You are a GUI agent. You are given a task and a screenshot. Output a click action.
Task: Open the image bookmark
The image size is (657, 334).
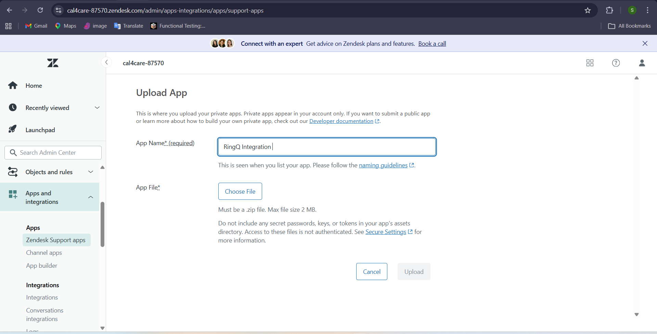pyautogui.click(x=95, y=26)
